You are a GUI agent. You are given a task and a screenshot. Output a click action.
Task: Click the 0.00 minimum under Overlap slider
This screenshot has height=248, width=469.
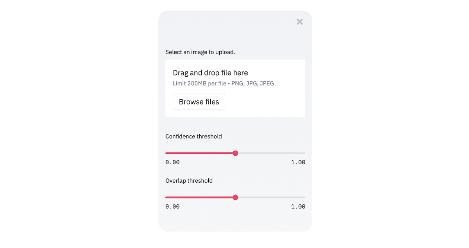(172, 207)
